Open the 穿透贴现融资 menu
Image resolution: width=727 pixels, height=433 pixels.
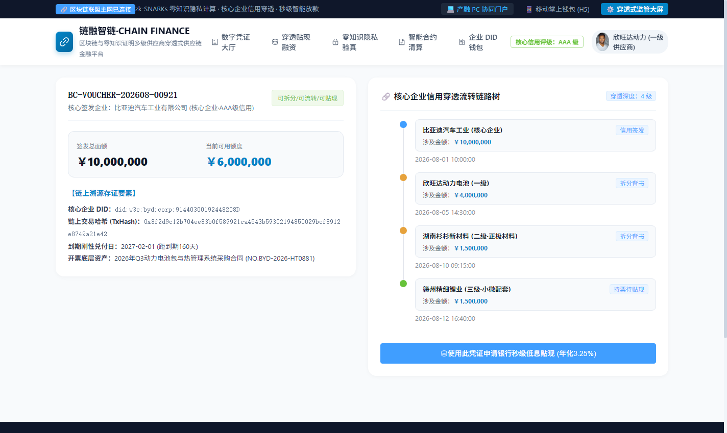[292, 42]
